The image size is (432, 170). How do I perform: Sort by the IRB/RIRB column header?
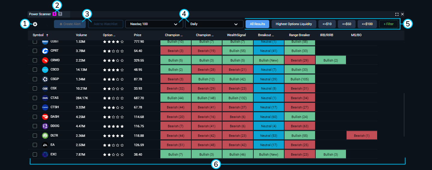[326, 35]
